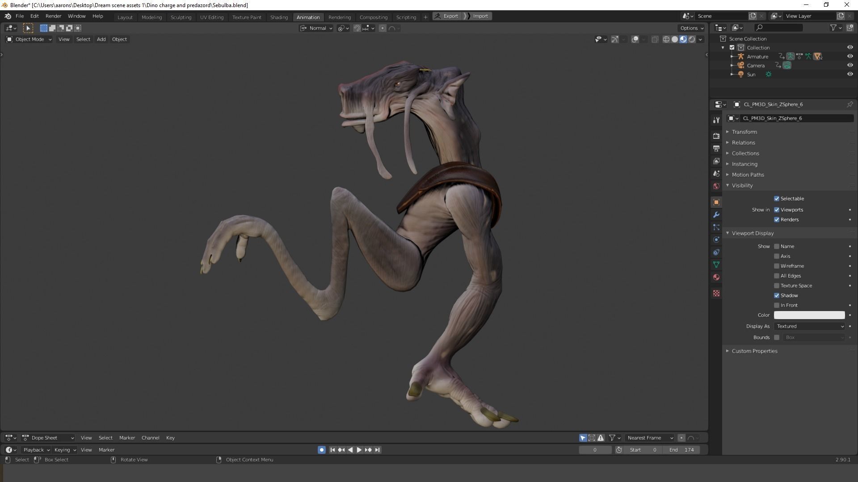The height and width of the screenshot is (482, 858).
Task: Open the Tool properties tab
Action: tap(716, 120)
